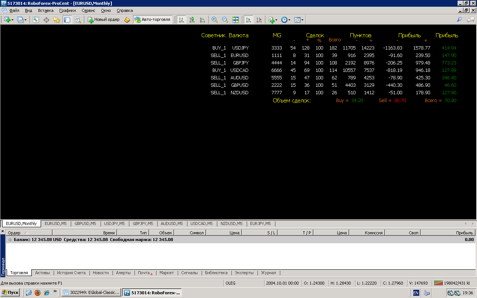Click the application icon in the menu bar
The width and height of the screenshot is (477, 298).
coord(4,10)
